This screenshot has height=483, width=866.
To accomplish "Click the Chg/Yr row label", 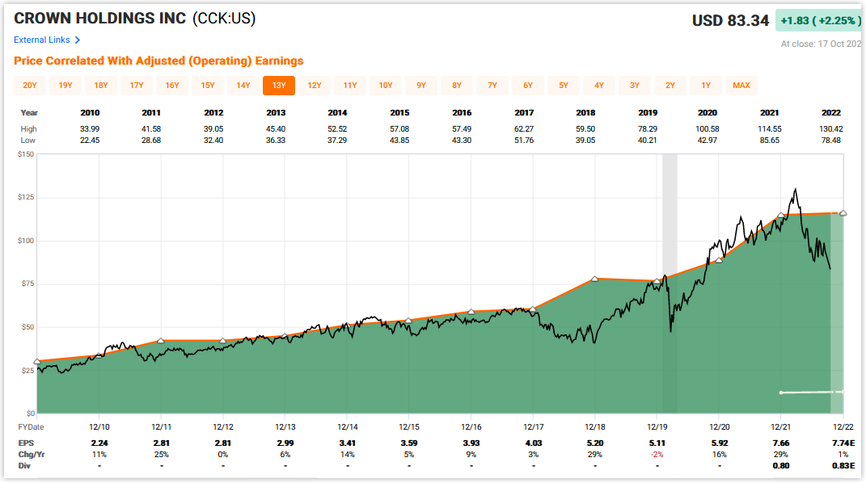I will [32, 455].
